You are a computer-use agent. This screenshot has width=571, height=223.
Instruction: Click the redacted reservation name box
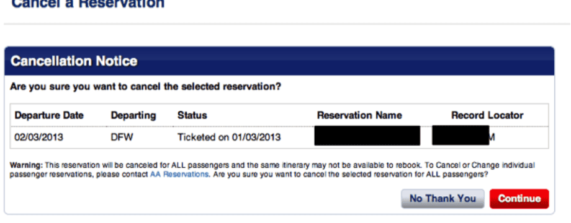(x=367, y=136)
